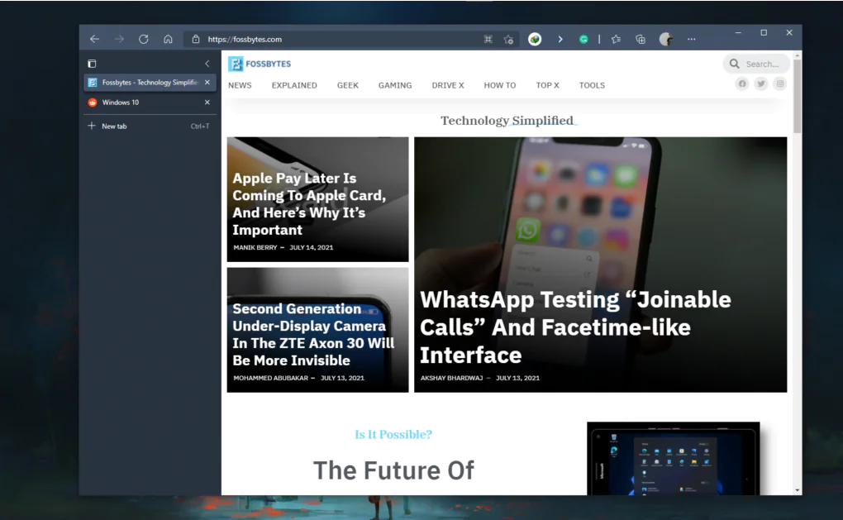Click the Fossbytes Facebook icon
Viewport: 843px width, 520px height.
click(741, 83)
